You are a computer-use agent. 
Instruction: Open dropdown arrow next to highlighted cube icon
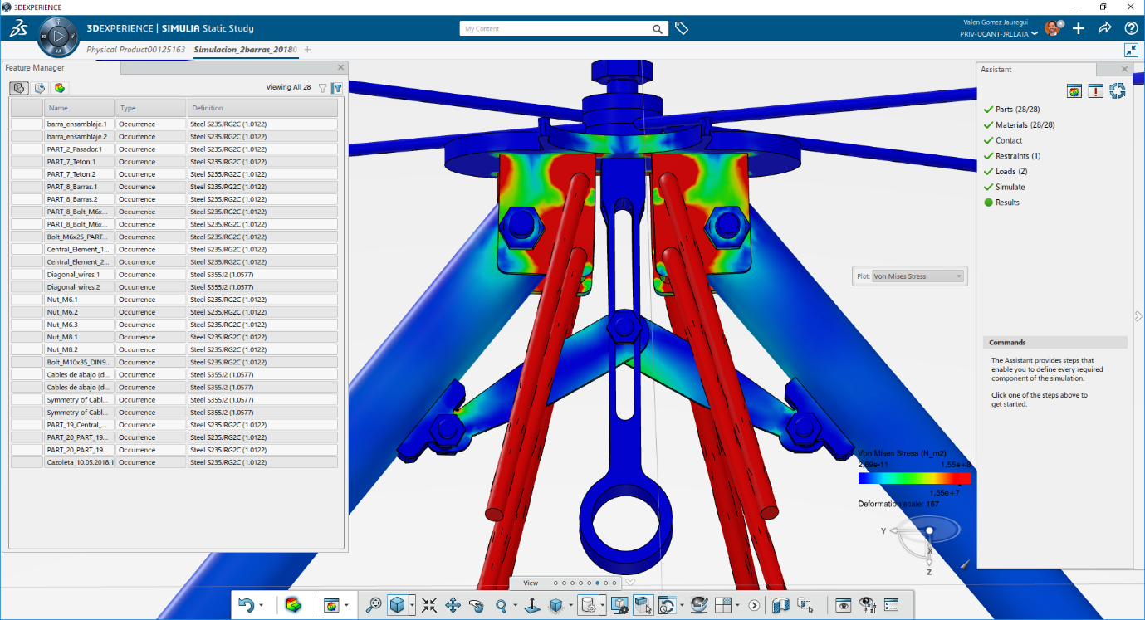(x=412, y=605)
